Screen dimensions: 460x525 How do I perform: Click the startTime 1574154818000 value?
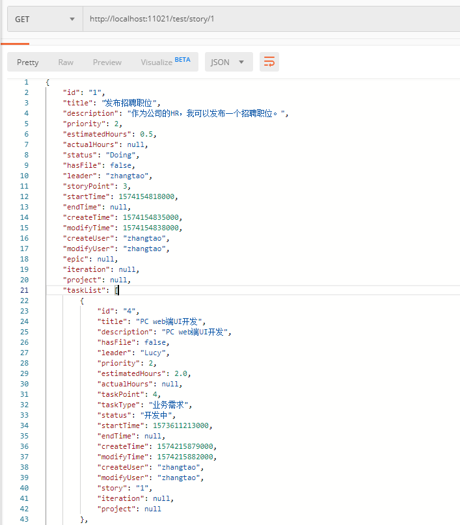[x=146, y=196]
